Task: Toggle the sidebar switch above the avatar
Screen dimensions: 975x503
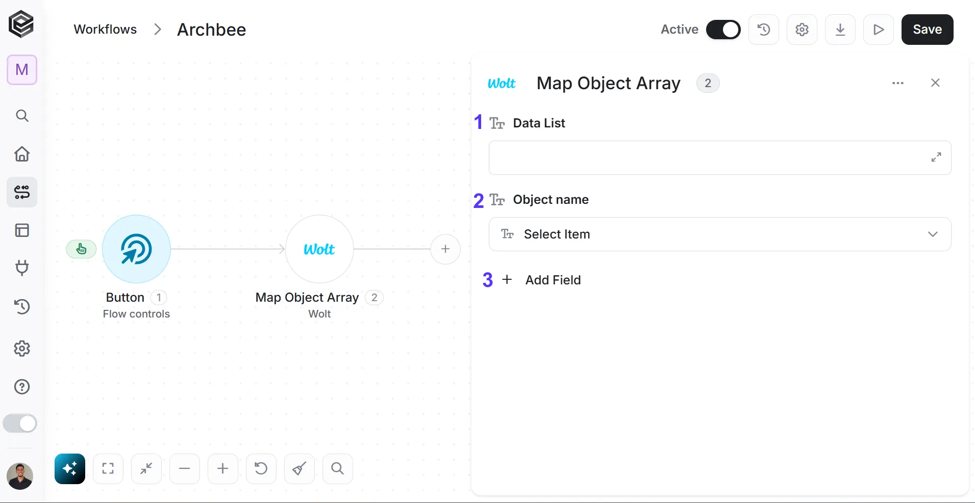Action: tap(20, 423)
